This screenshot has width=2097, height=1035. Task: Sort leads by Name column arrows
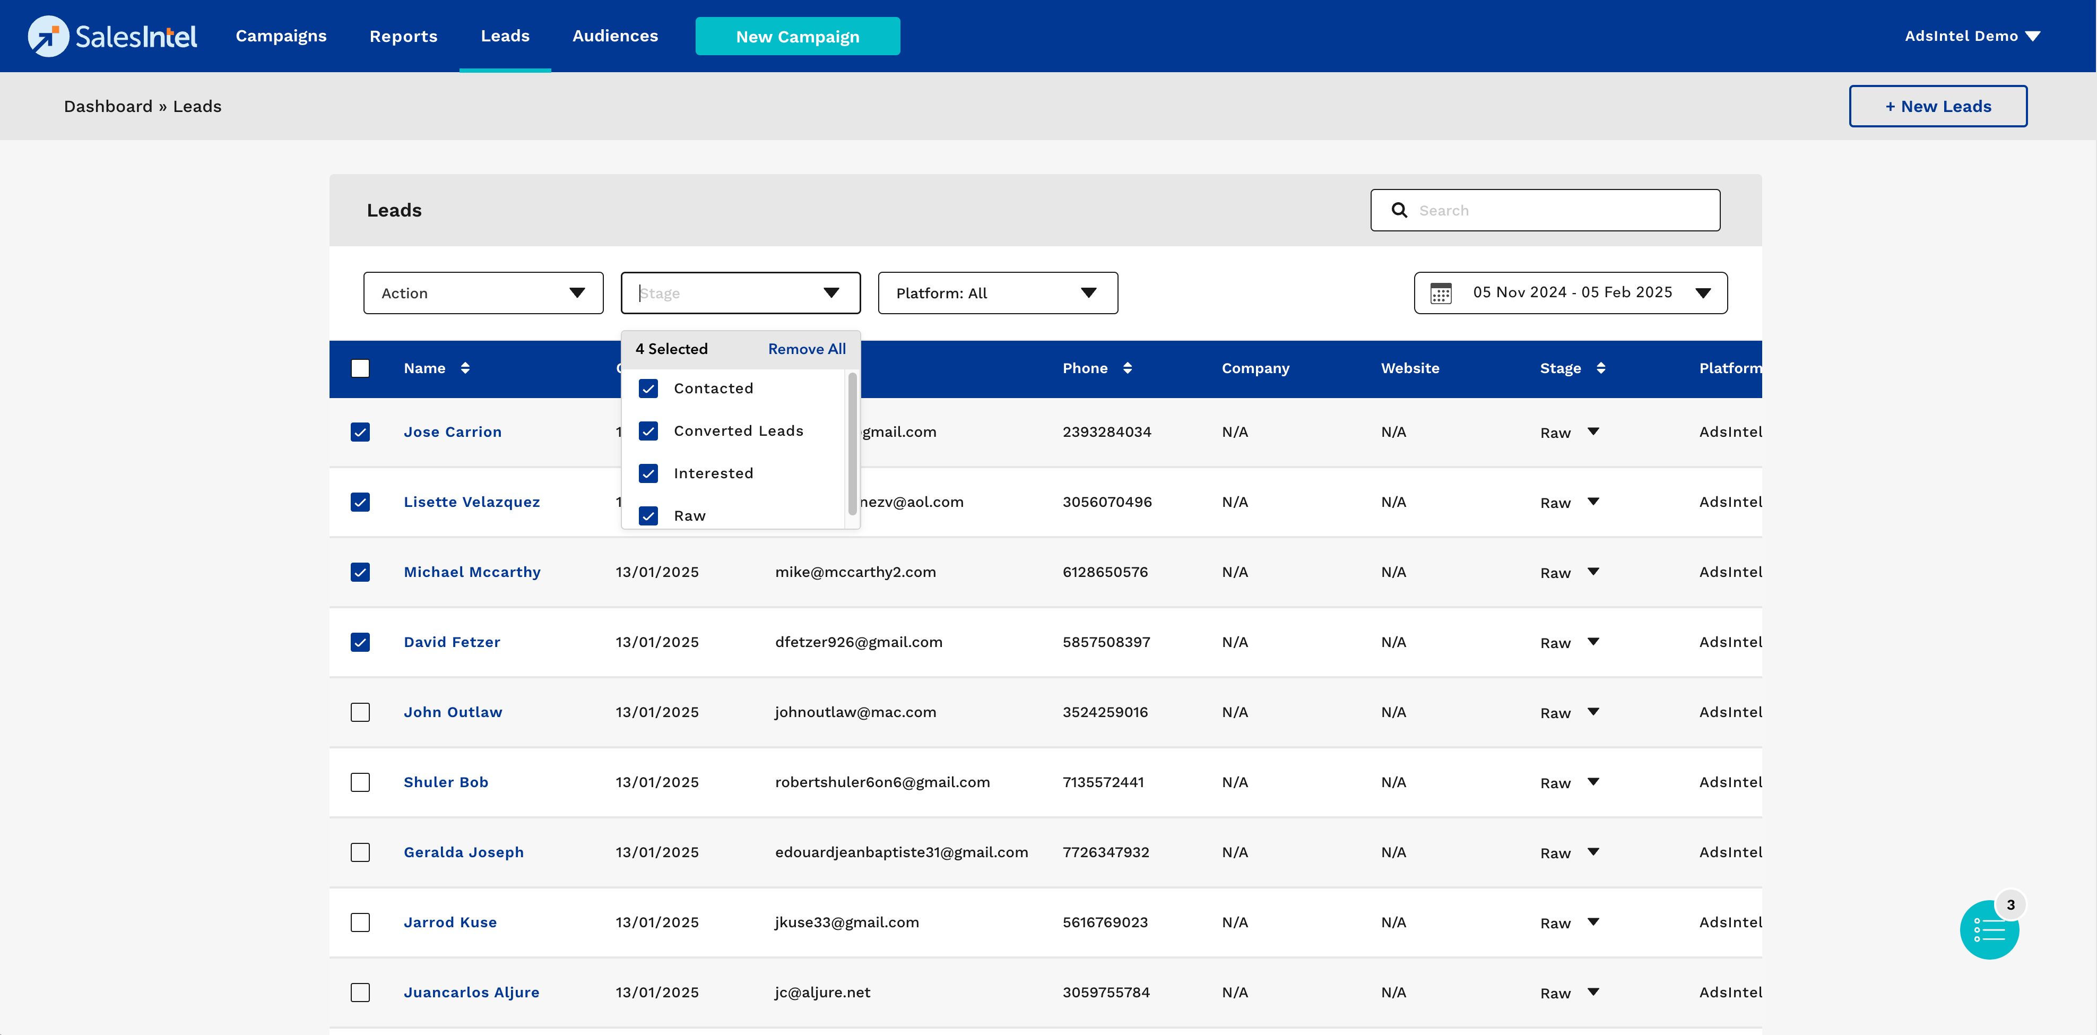465,368
